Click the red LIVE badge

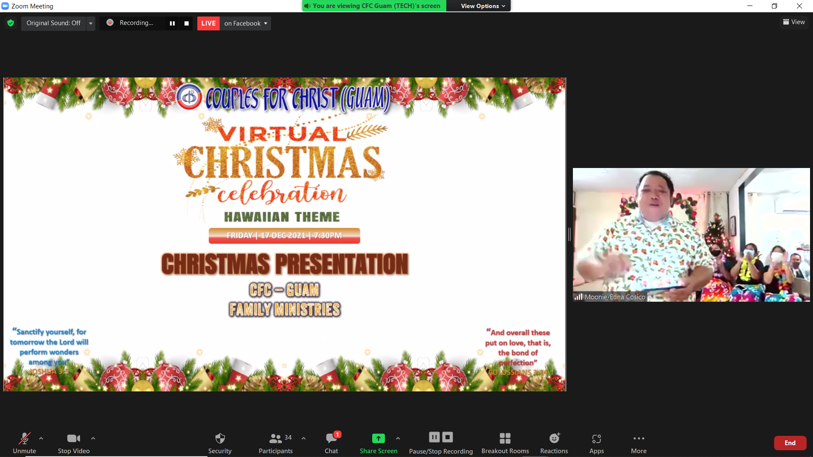[x=208, y=23]
